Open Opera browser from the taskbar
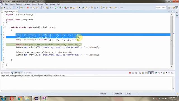This screenshot has height=101, width=179. [x=12, y=98]
